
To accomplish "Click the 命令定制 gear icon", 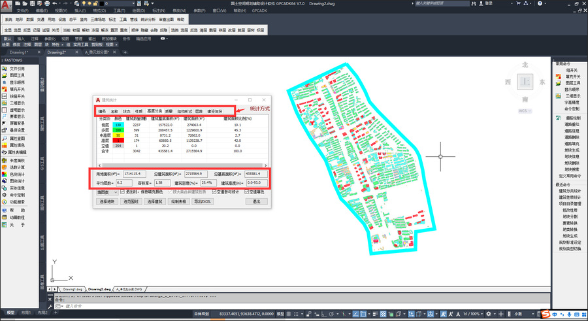I will point(5,195).
